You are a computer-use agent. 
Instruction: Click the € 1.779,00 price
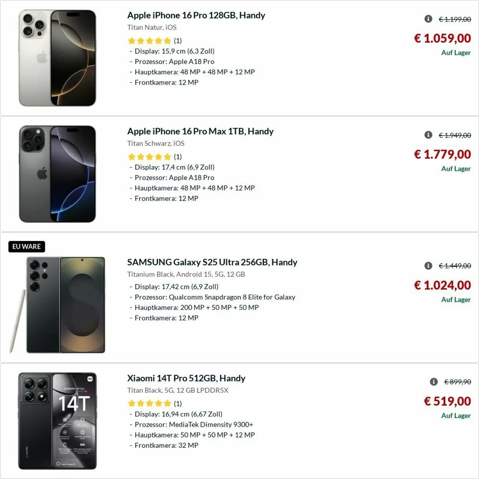click(x=442, y=155)
